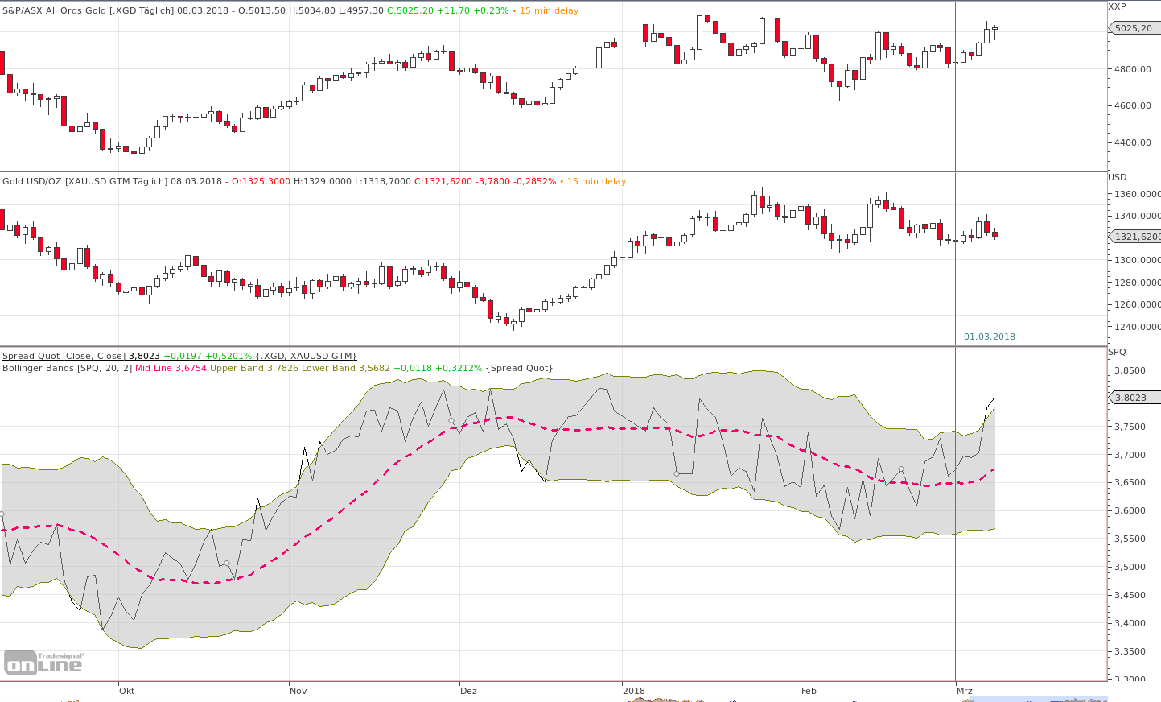Click the Gold USD/OZ chart title
Screen dimensions: 1161x702
[x=85, y=181]
